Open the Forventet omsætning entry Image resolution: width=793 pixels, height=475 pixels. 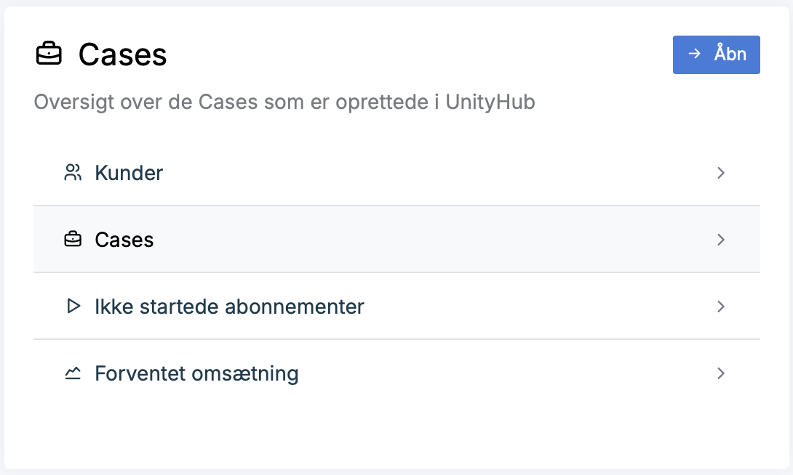pyautogui.click(x=196, y=373)
